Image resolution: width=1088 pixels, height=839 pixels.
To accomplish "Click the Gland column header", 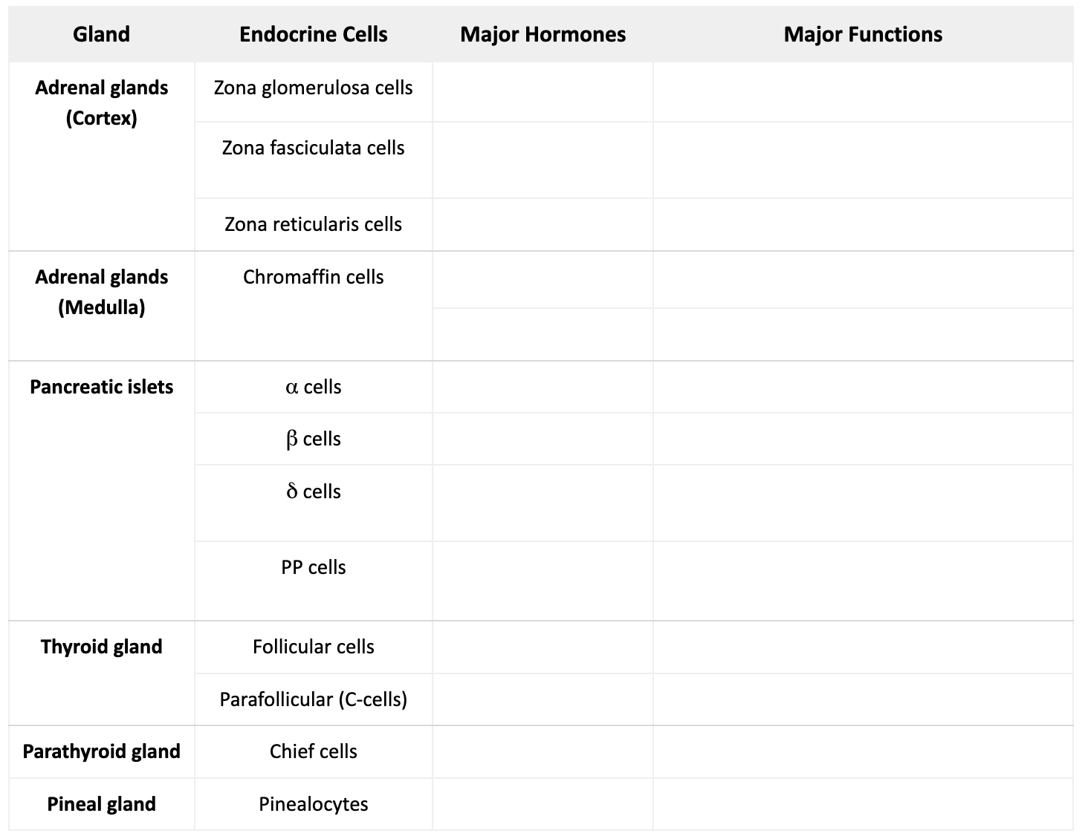I will click(101, 34).
